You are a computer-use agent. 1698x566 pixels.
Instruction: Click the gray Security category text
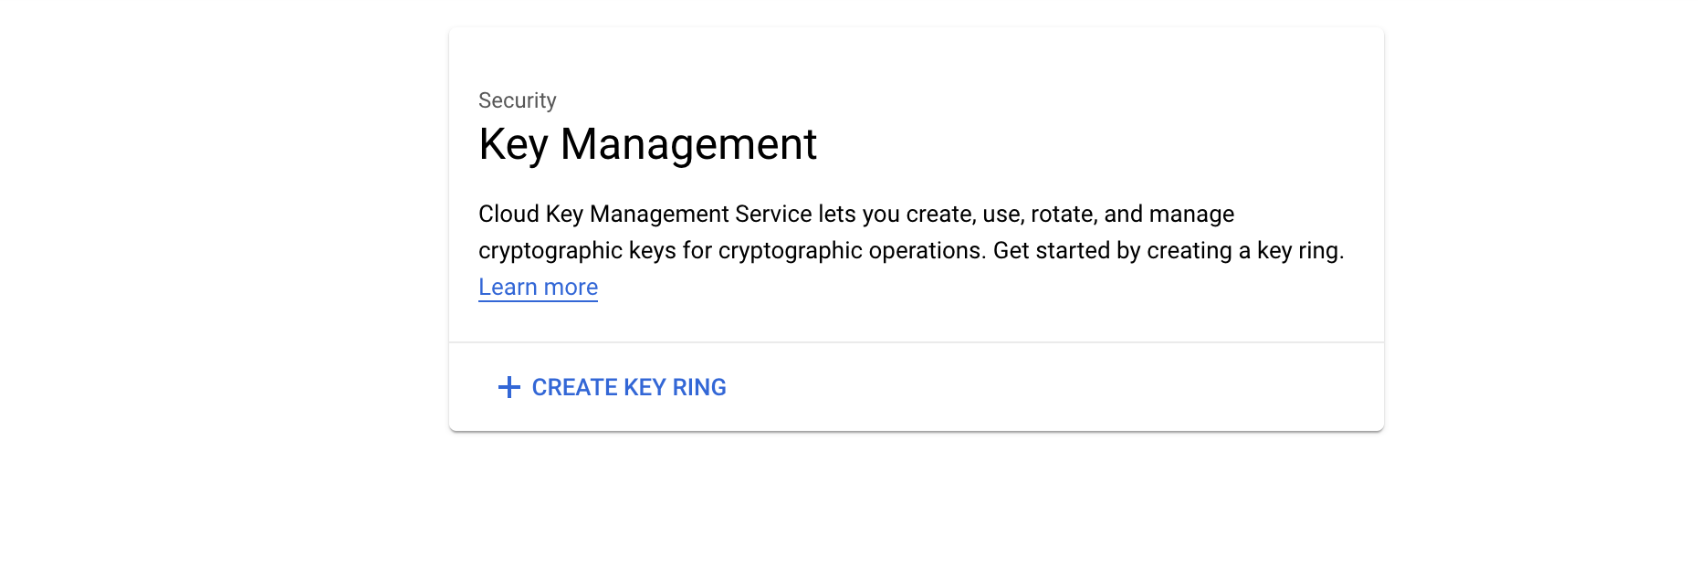click(x=517, y=100)
